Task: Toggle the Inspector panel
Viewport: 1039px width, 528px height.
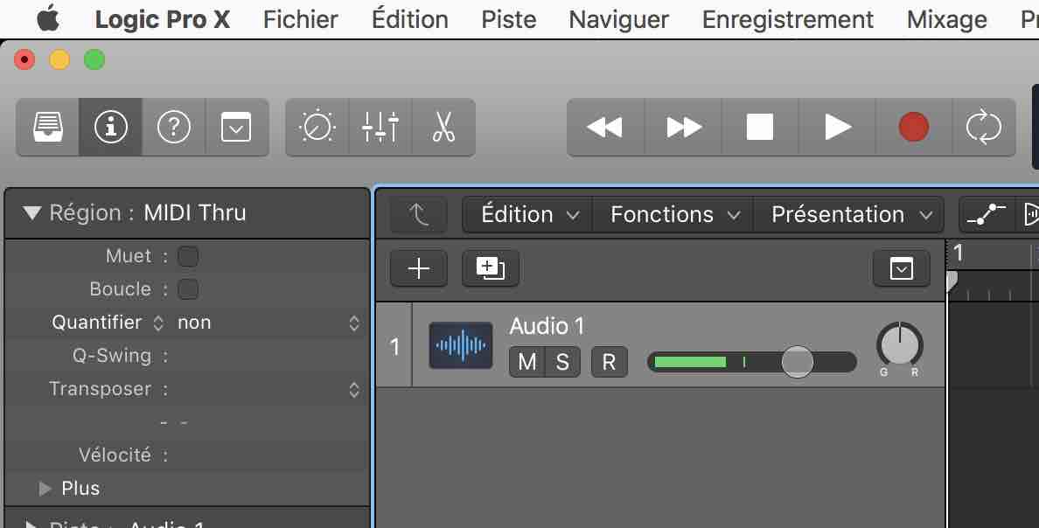Action: pyautogui.click(x=111, y=128)
